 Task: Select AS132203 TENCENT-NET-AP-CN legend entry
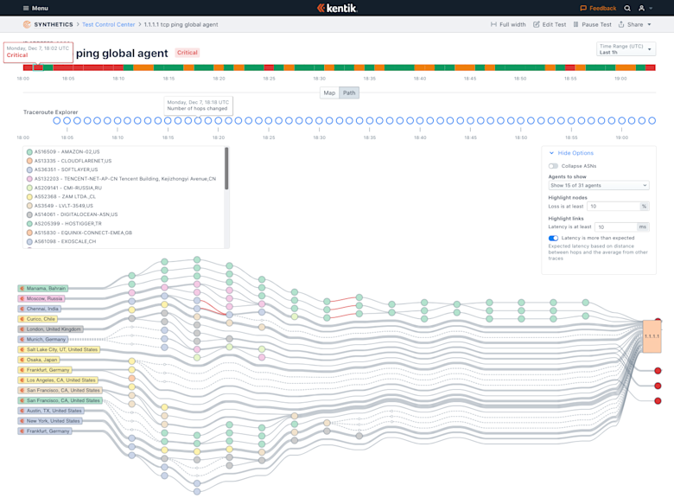pyautogui.click(x=121, y=179)
